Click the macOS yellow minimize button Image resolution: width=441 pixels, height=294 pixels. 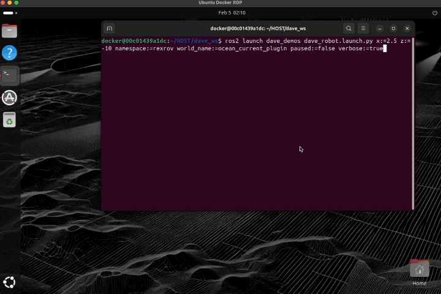click(x=10, y=2)
